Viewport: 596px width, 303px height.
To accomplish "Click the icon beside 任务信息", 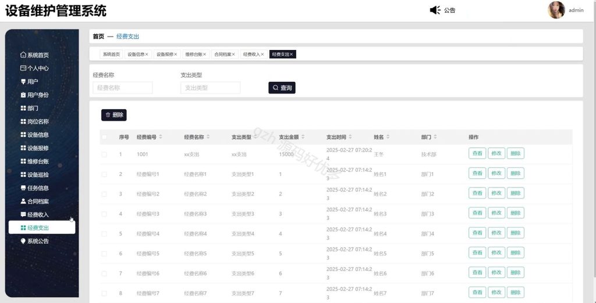I will [x=23, y=188].
